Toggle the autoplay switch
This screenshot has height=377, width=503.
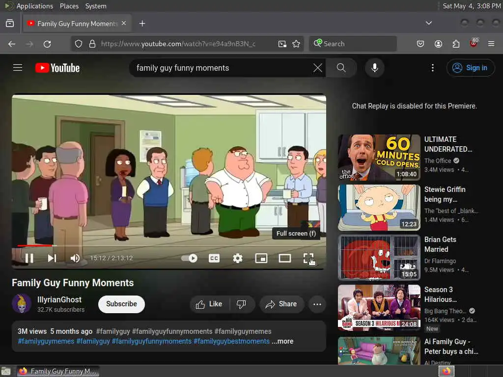click(189, 258)
